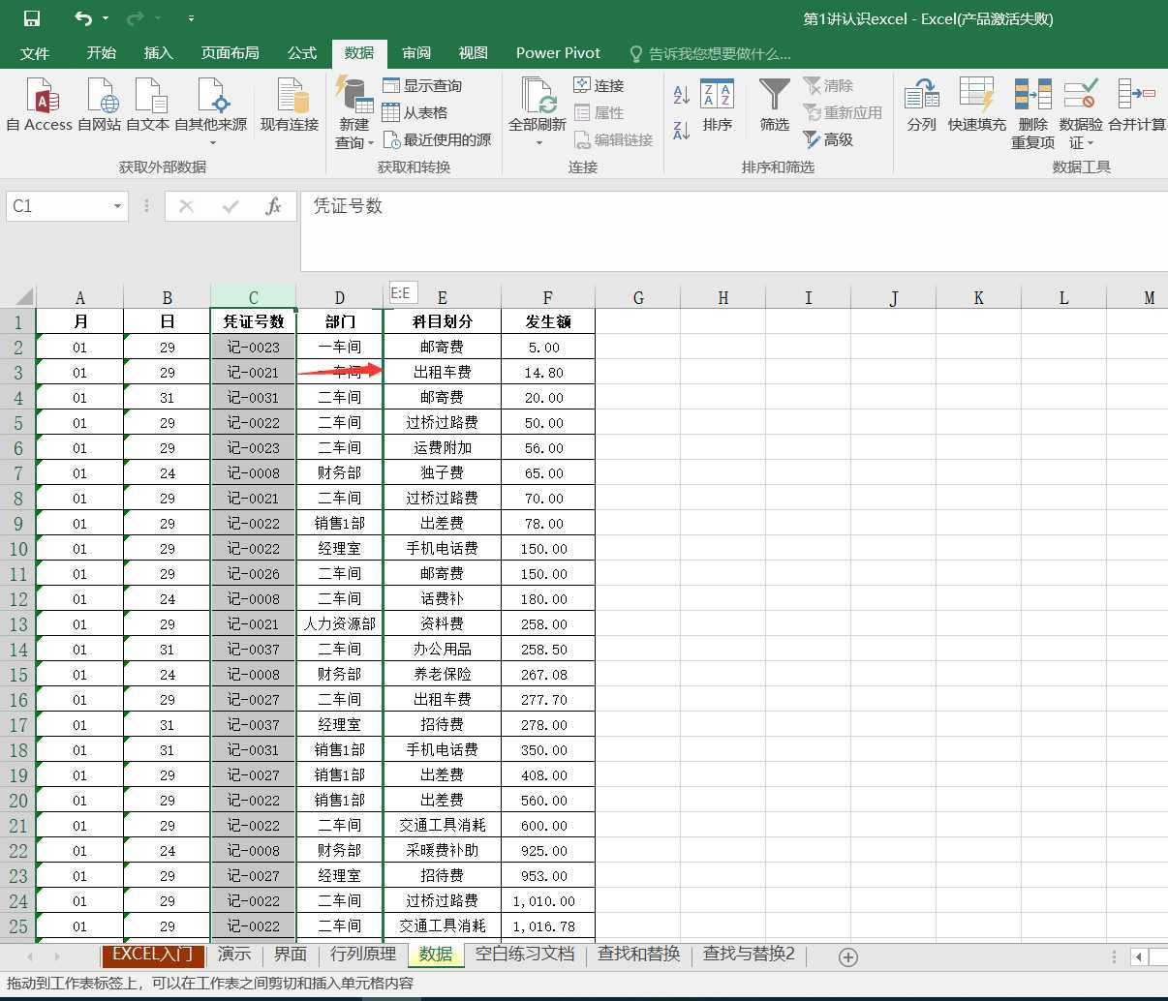Click the Undo arrow icon

(x=83, y=18)
